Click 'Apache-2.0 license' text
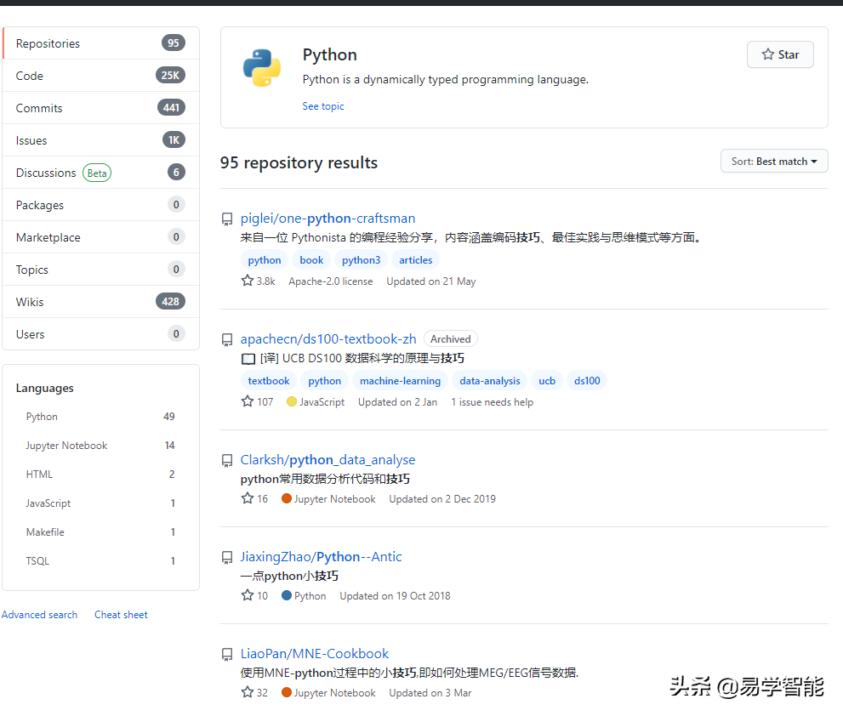 point(331,281)
